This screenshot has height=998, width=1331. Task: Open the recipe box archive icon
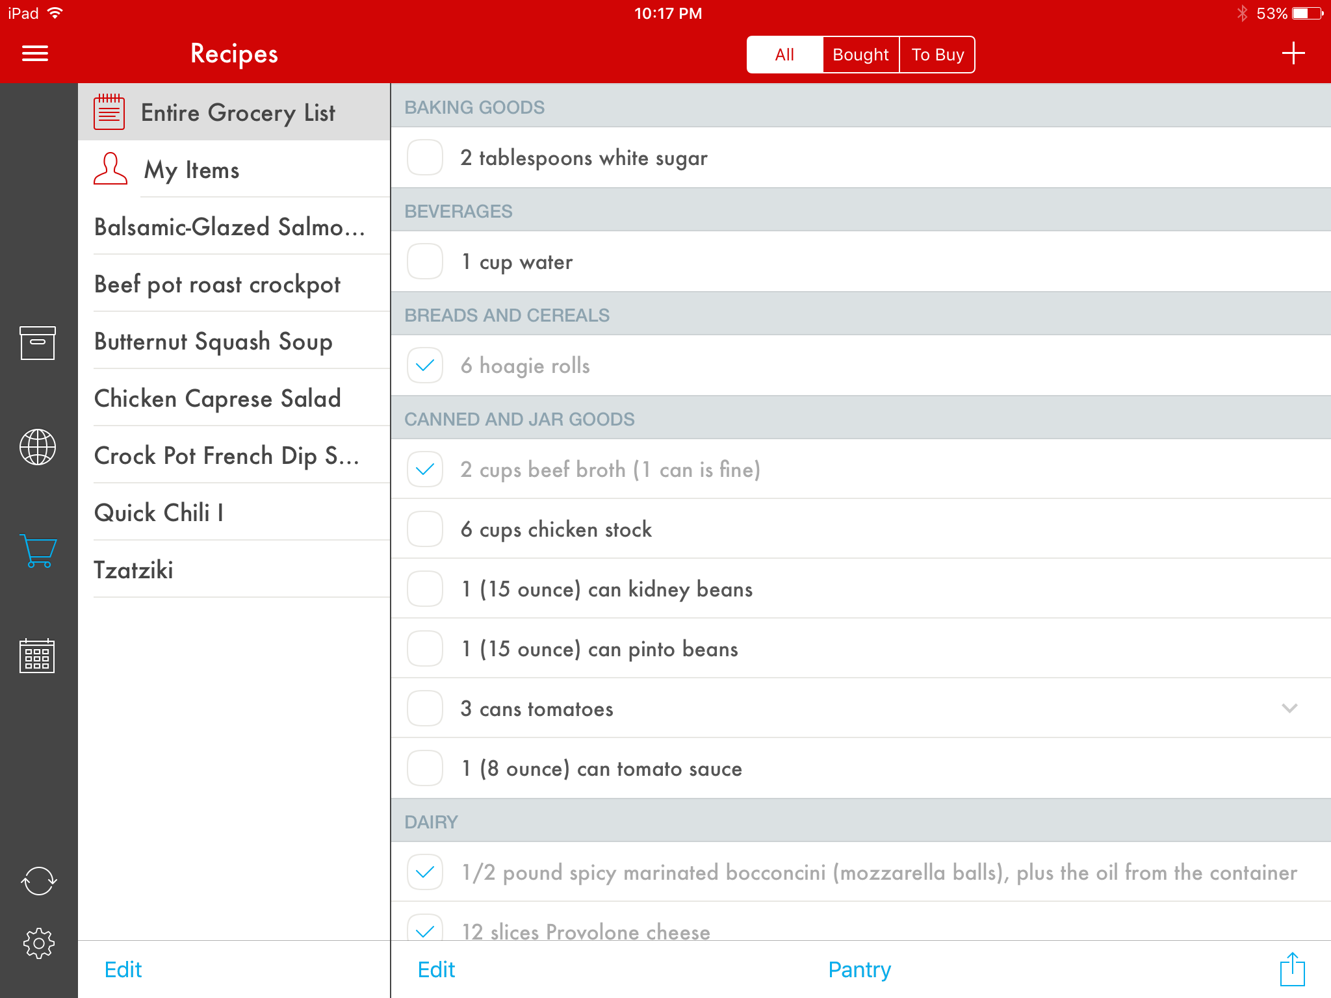coord(38,342)
